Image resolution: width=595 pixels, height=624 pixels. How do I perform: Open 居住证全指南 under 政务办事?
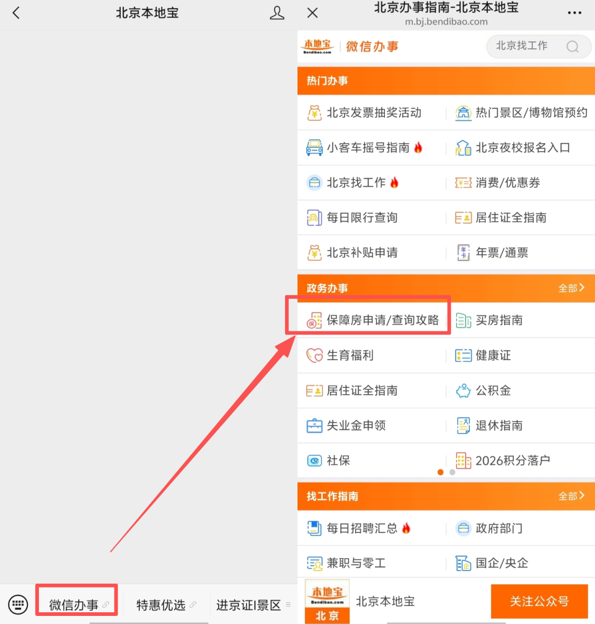coord(362,390)
